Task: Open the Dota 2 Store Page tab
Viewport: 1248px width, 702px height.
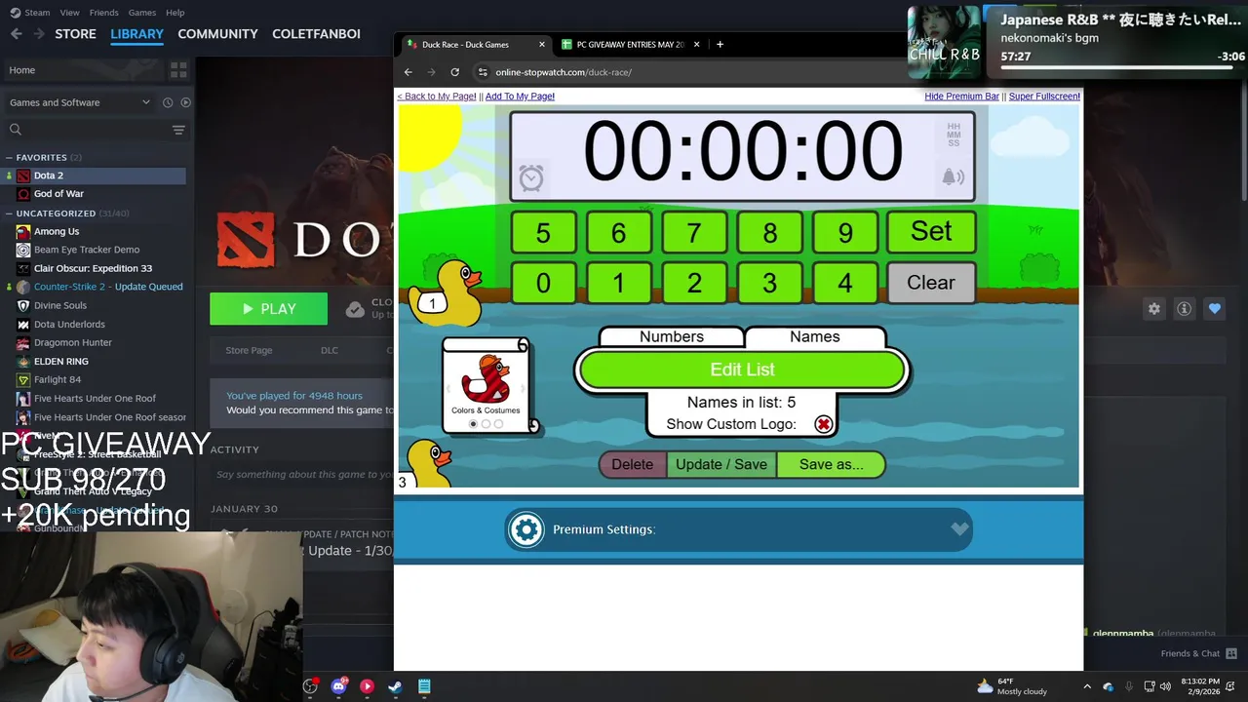Action: 249,350
